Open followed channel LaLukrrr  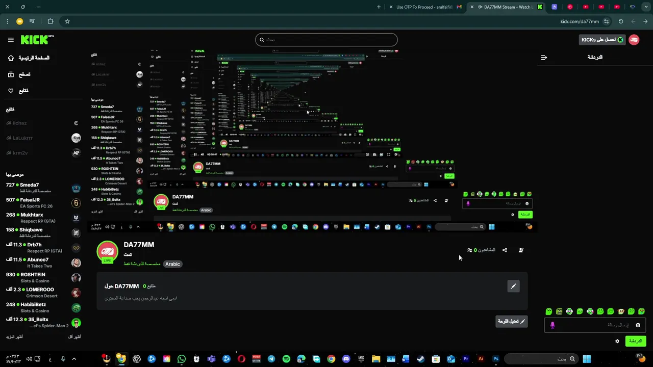coord(43,138)
